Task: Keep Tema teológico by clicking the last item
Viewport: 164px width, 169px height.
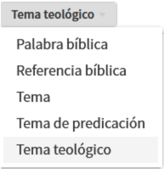Action: [81, 150]
